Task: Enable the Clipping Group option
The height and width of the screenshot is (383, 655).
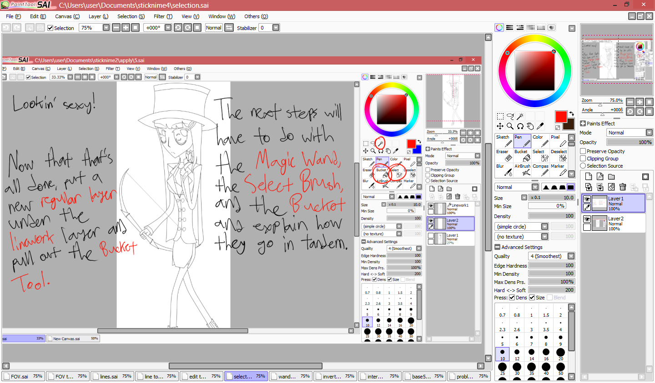Action: [583, 159]
